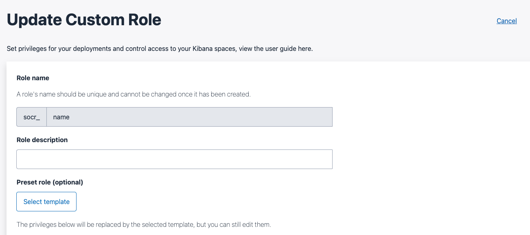
Task: Focus the Role description input field
Action: (x=174, y=159)
